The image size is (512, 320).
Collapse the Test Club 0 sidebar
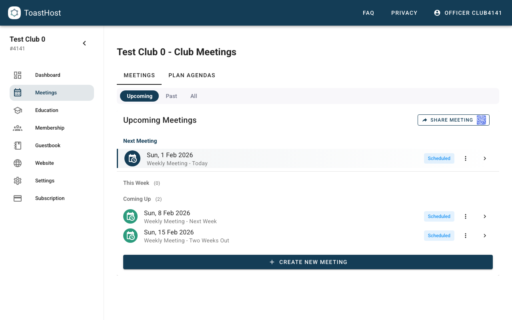click(84, 43)
